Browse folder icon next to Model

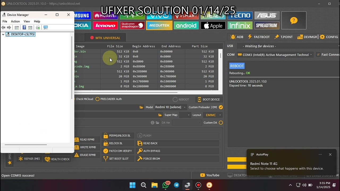[141, 107]
